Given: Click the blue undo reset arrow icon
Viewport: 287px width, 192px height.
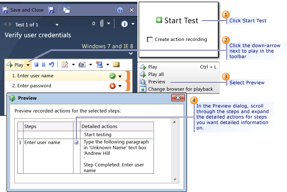Looking at the screenshot, I should 52,65.
